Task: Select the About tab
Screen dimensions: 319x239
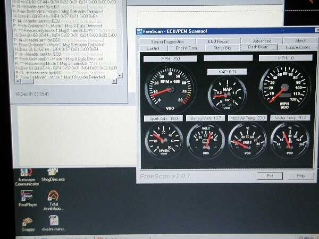Action: [x=300, y=41]
